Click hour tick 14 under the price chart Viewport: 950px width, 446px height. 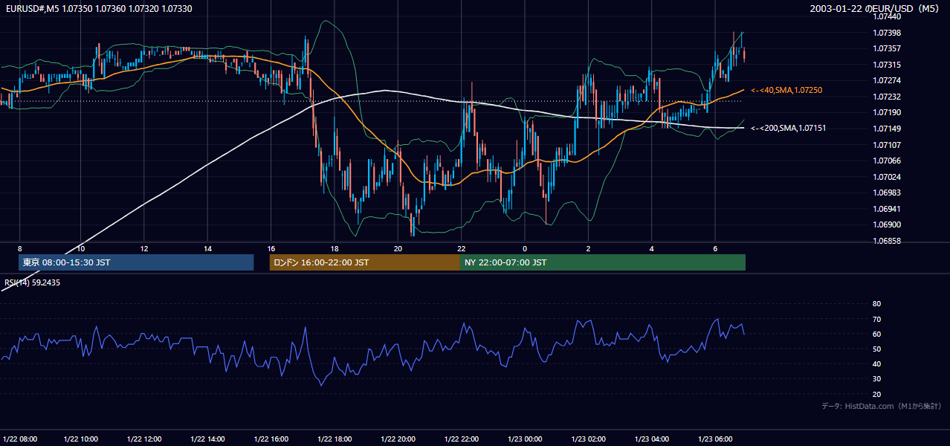coord(208,248)
